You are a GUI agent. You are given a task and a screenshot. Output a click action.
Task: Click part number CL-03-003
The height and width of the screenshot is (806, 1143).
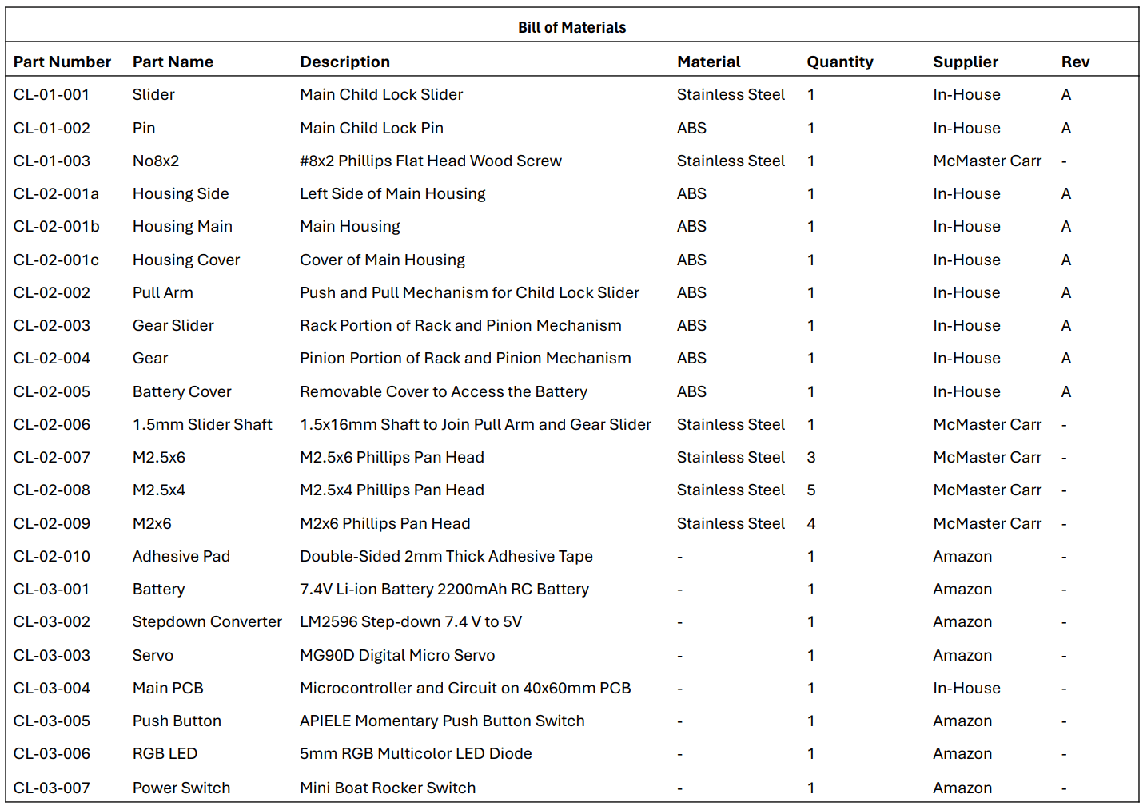[51, 655]
